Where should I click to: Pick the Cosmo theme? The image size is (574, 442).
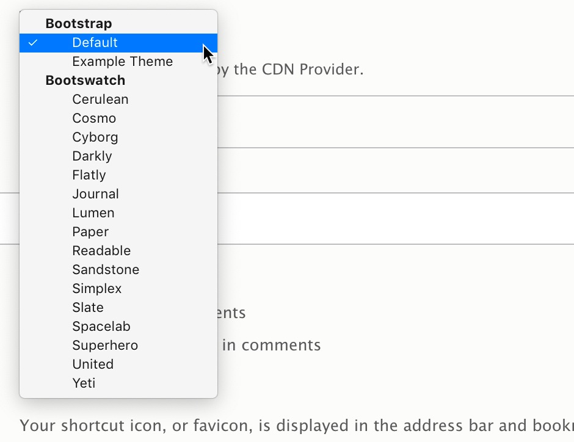click(94, 118)
